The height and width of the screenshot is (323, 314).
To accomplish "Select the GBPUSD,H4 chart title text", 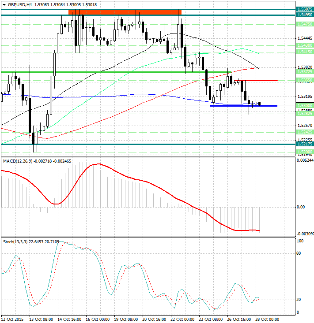I will click(x=20, y=4).
